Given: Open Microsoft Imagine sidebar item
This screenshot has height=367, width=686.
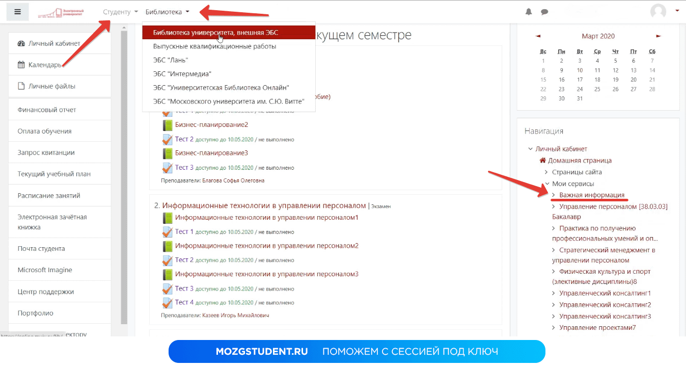Looking at the screenshot, I should (60, 270).
